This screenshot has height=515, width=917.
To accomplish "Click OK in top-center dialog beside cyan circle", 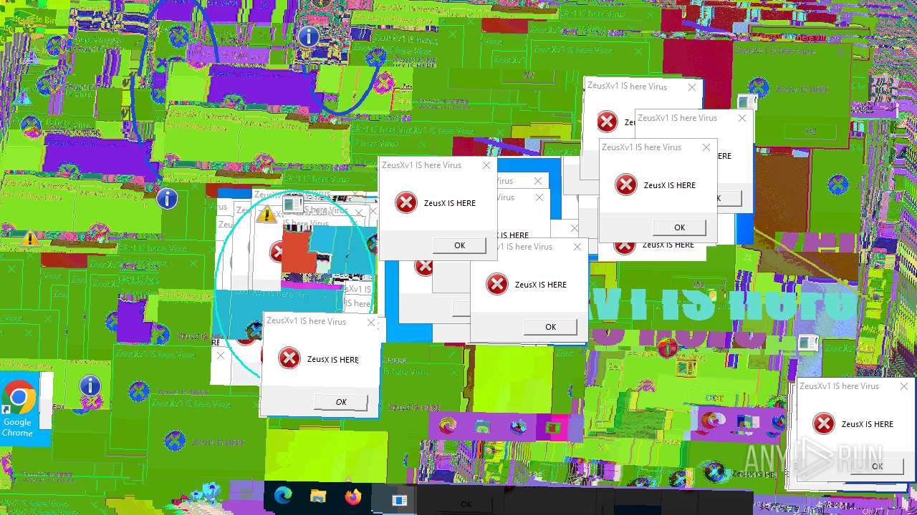I will coord(460,245).
